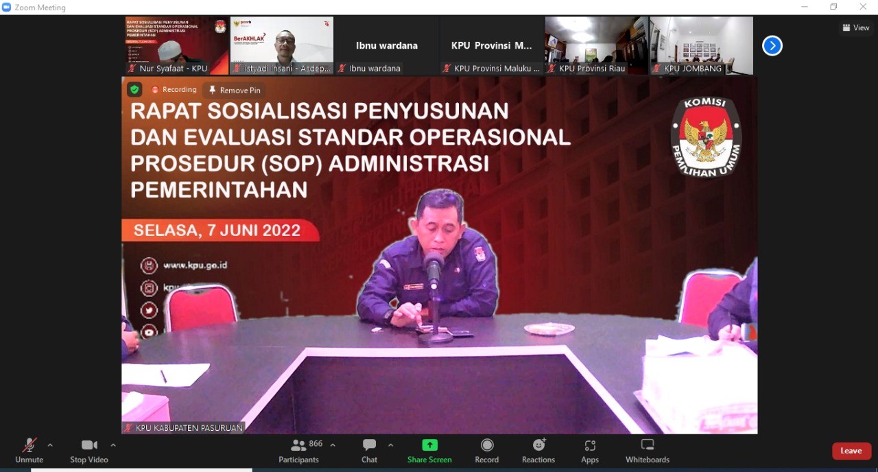The height and width of the screenshot is (472, 878).
Task: Expand the arrow next to Participants
Action: (333, 445)
